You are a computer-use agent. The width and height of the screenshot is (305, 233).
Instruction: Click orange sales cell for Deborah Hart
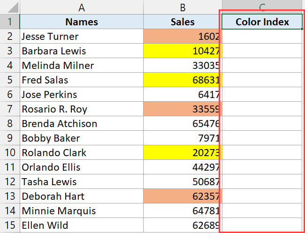tap(183, 196)
